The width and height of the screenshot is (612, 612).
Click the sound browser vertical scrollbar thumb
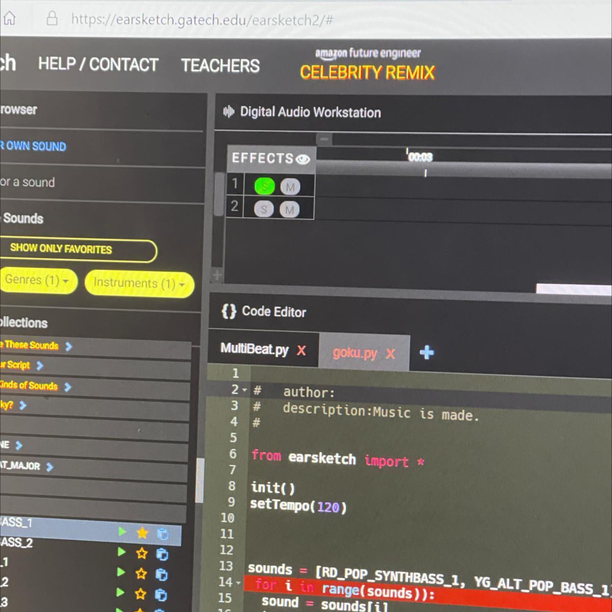(x=200, y=479)
